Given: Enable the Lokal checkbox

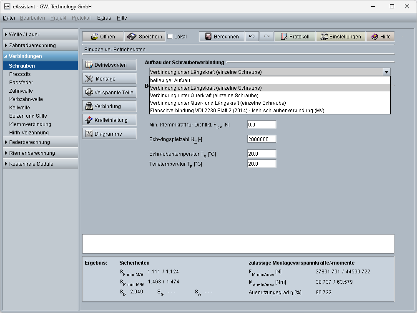Looking at the screenshot, I should coord(170,37).
